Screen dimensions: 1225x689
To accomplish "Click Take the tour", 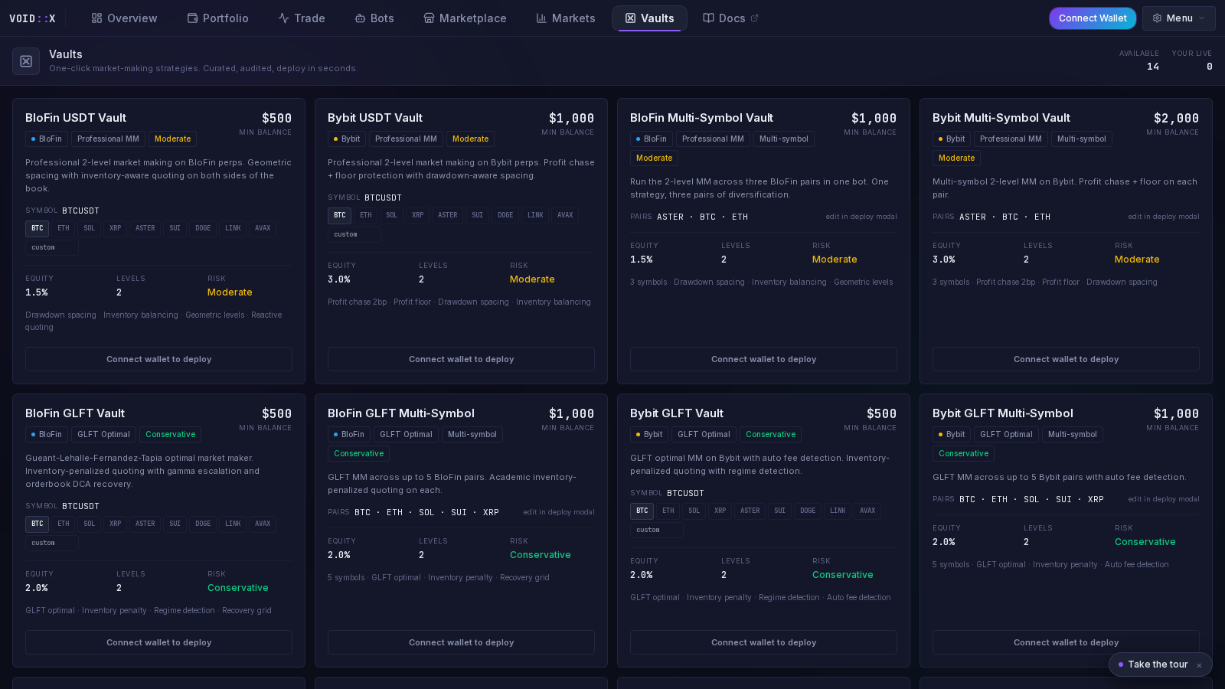I will [x=1158, y=665].
